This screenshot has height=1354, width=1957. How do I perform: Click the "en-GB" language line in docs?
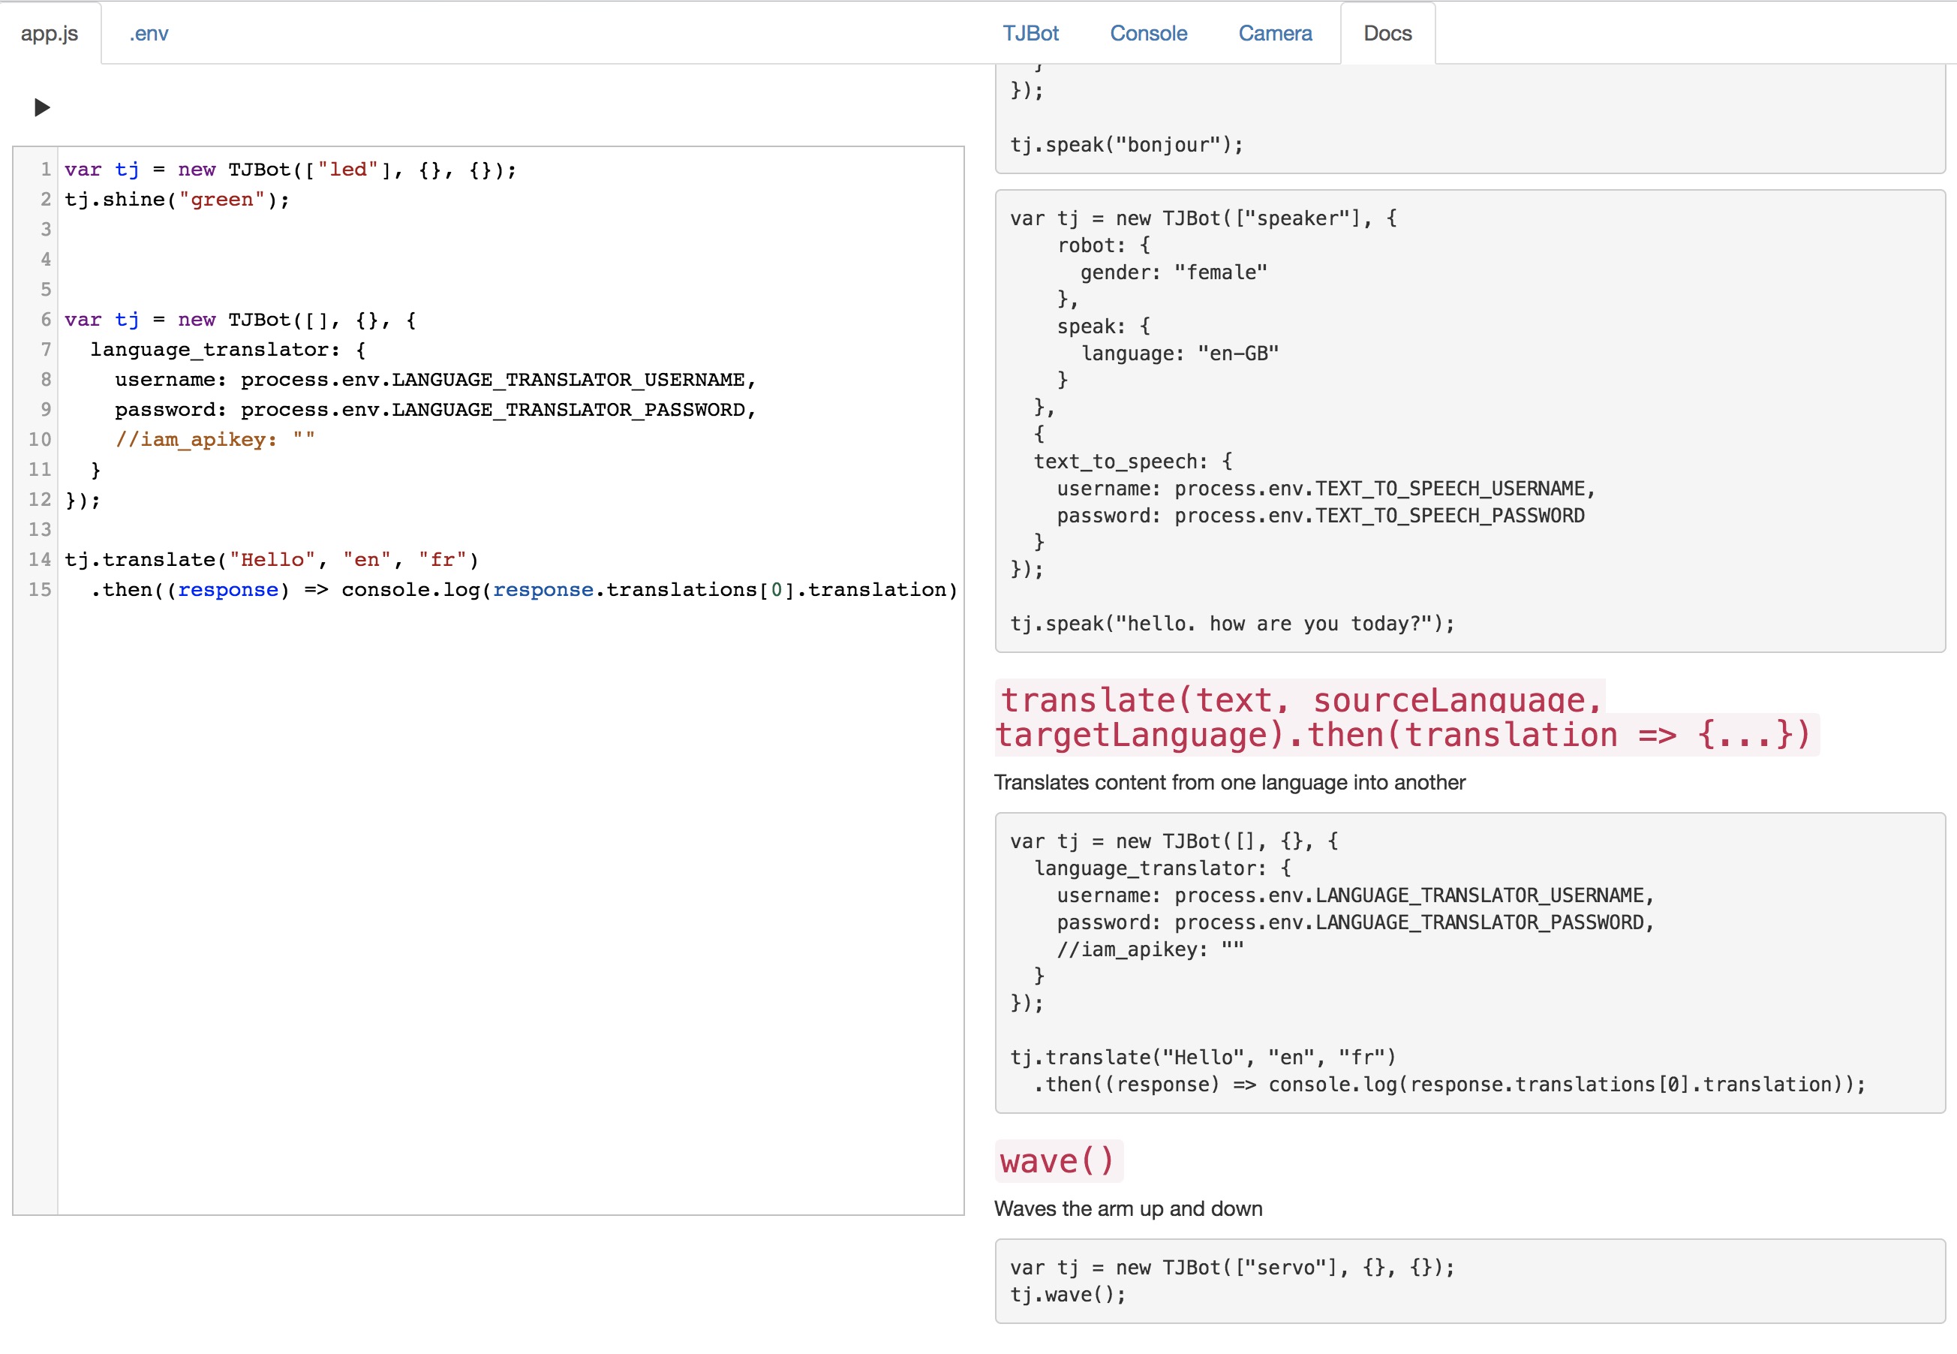pos(1180,353)
